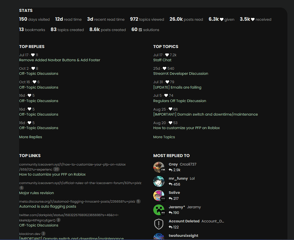Show More Topics

[164, 137]
